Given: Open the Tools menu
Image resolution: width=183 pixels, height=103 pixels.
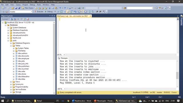Looking at the screenshot, I should (x=39, y=5).
